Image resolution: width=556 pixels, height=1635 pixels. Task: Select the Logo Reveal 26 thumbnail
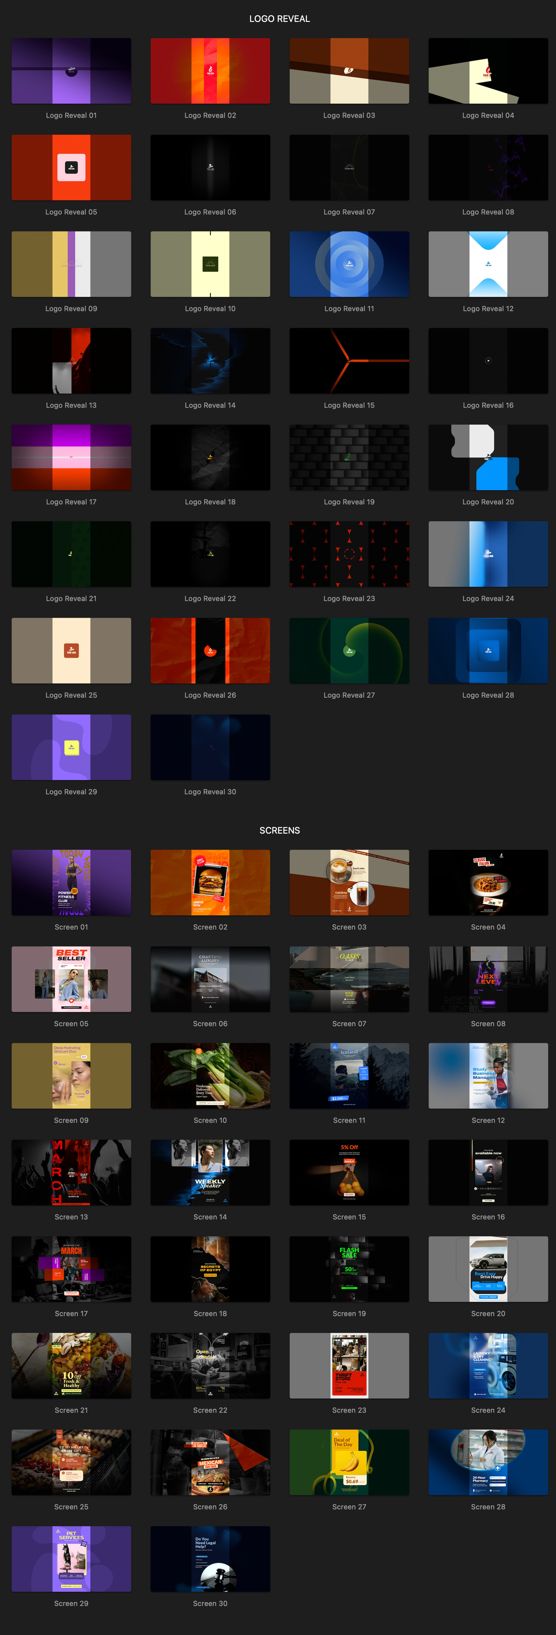click(x=210, y=651)
